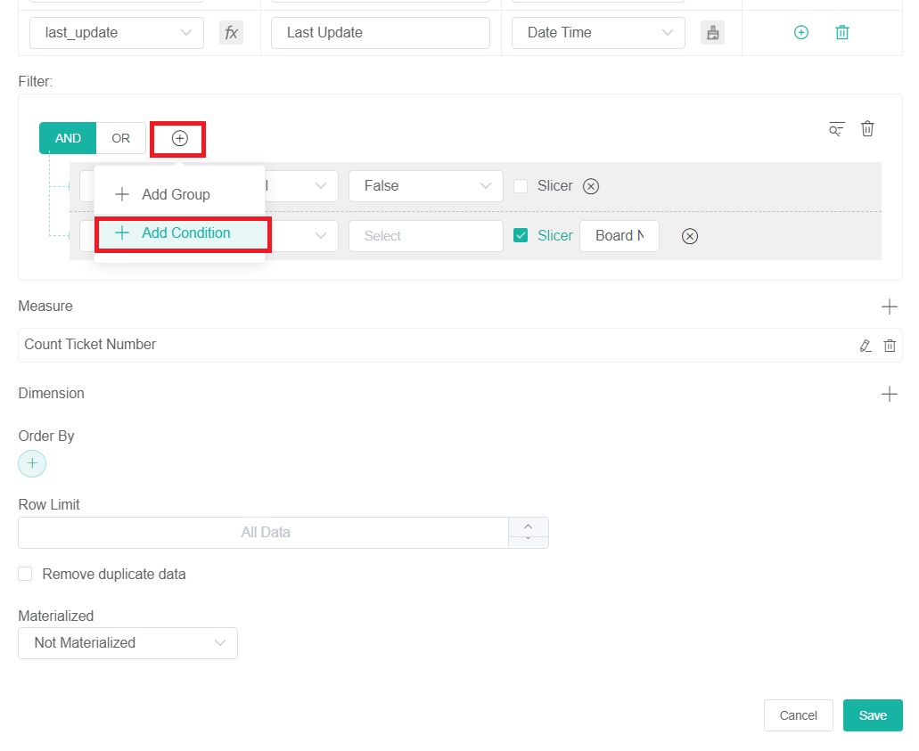The image size is (919, 751).
Task: Click the filter preview magnifier icon
Action: coord(835,128)
